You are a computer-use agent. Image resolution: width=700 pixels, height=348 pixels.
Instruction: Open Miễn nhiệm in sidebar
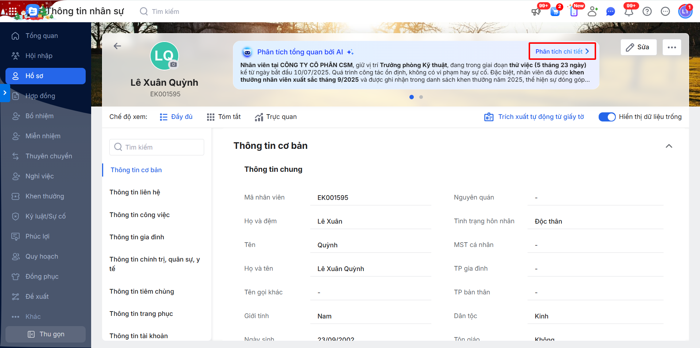coord(46,136)
